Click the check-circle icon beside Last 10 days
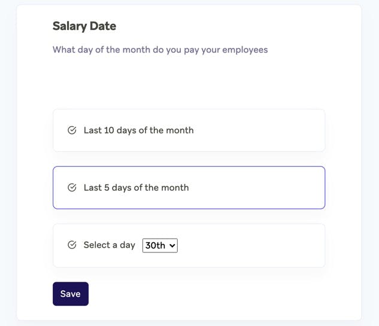 click(72, 130)
